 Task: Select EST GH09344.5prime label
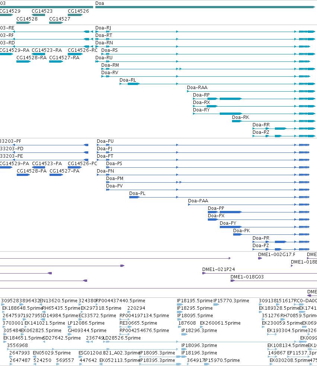(x=87, y=331)
